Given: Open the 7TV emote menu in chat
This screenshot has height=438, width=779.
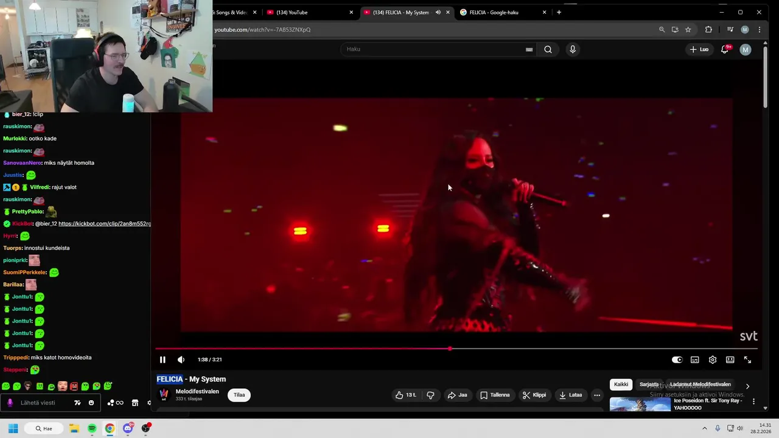Looking at the screenshot, I should [x=77, y=403].
